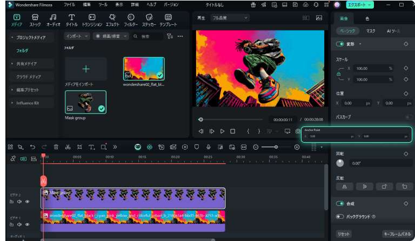Click the crop icon in timeline toolbar
Screen dimensions: 415x241
(79, 147)
